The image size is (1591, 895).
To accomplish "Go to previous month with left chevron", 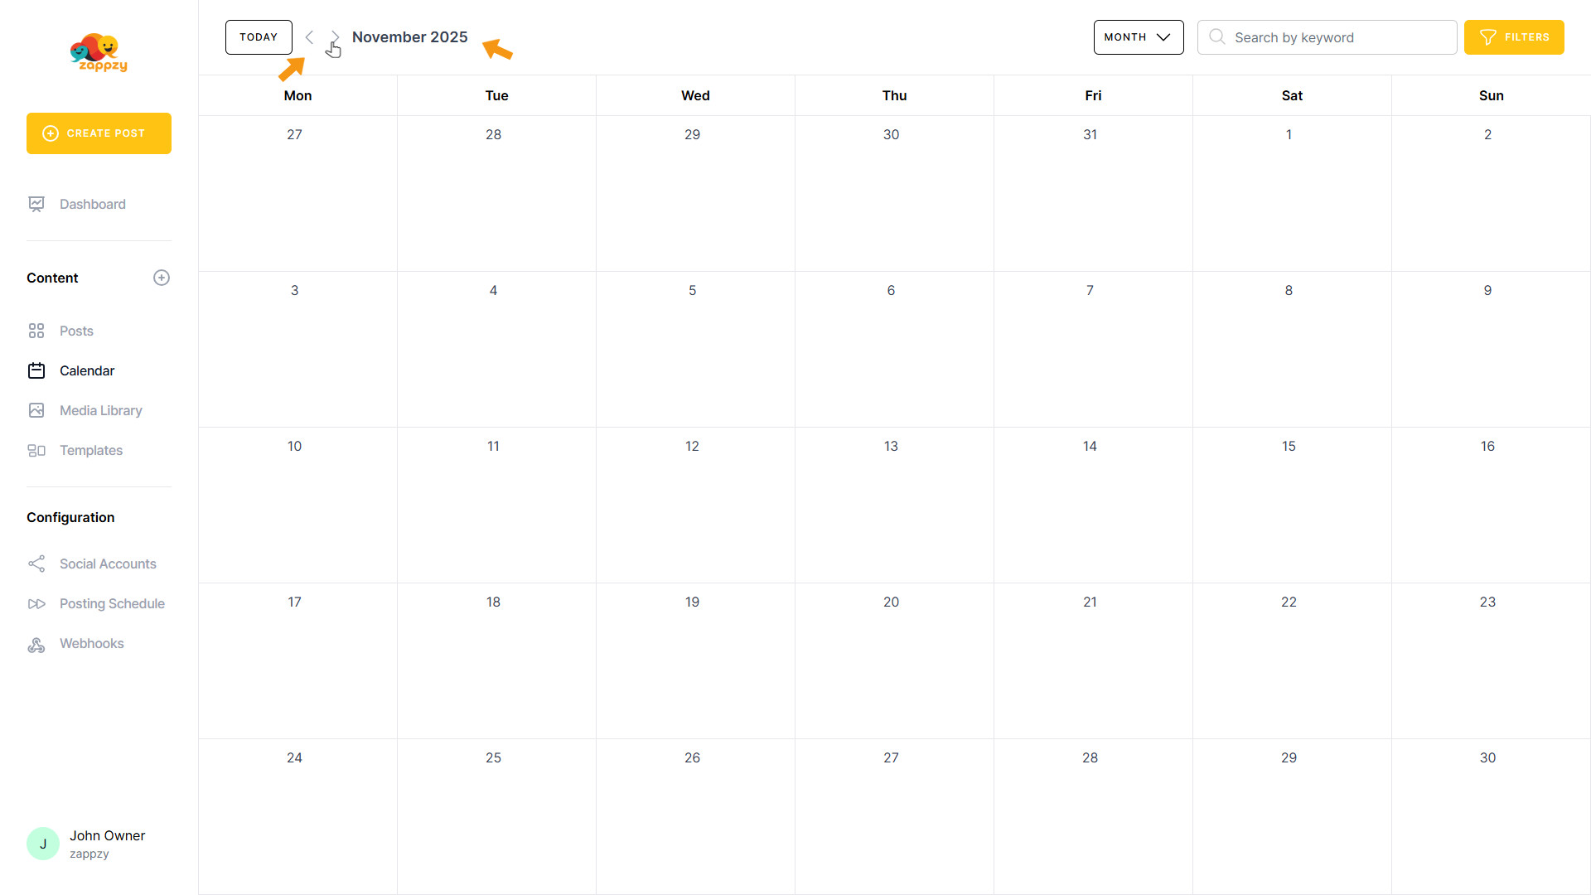I will pos(309,37).
